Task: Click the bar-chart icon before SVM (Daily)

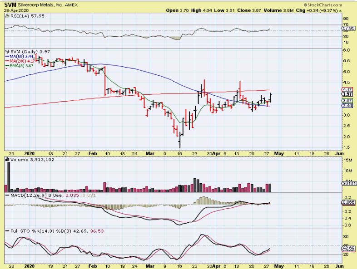Action: [x=8, y=52]
